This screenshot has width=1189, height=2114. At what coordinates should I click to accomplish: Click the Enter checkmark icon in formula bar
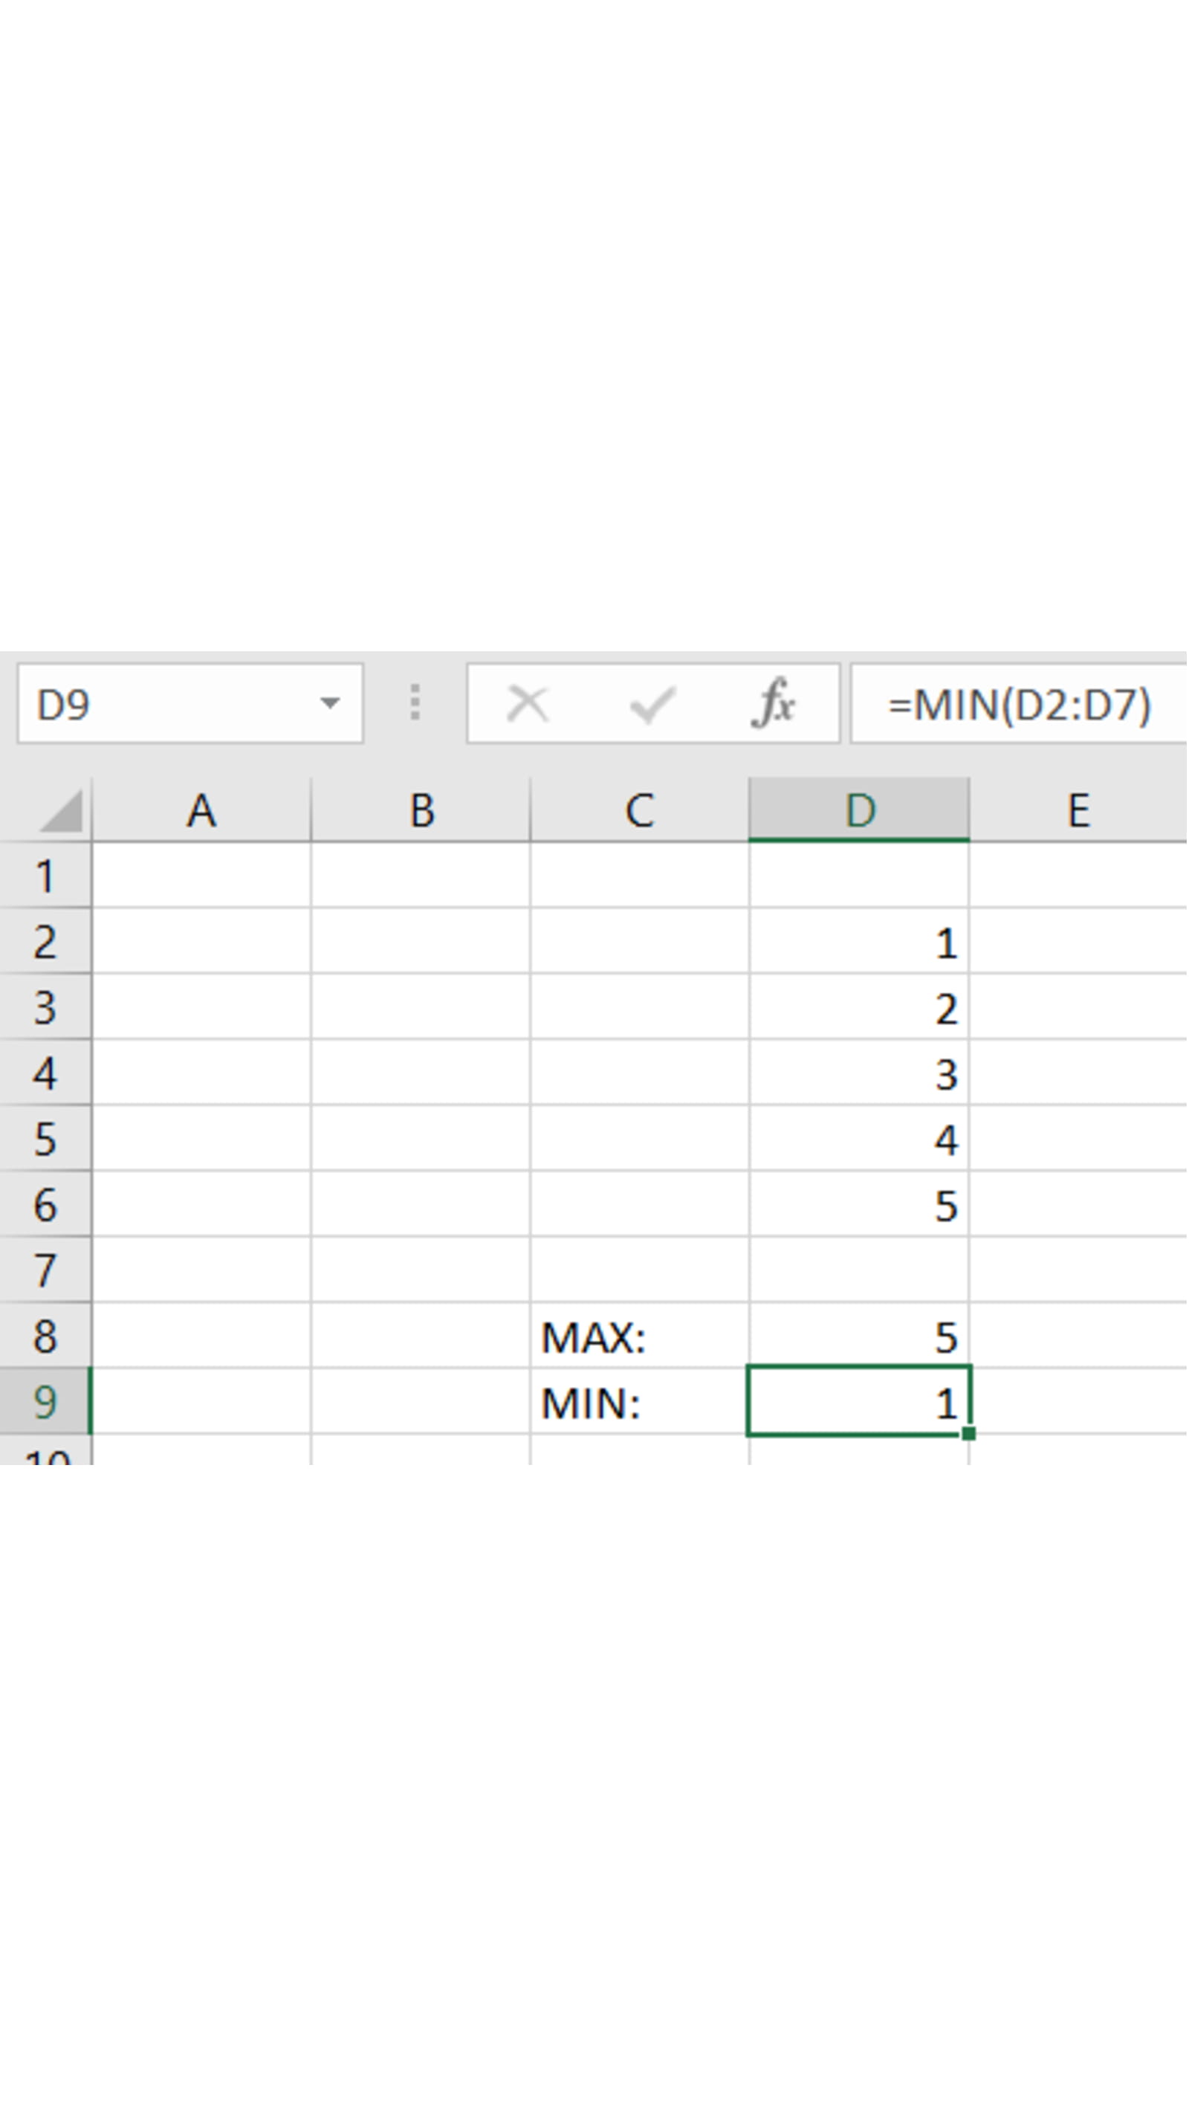(652, 703)
